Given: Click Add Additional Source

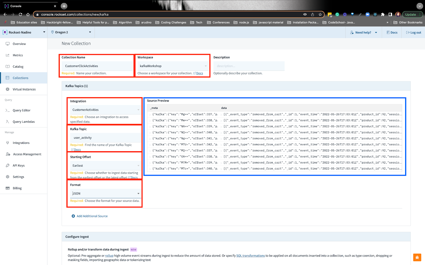Looking at the screenshot, I should click(x=90, y=216).
